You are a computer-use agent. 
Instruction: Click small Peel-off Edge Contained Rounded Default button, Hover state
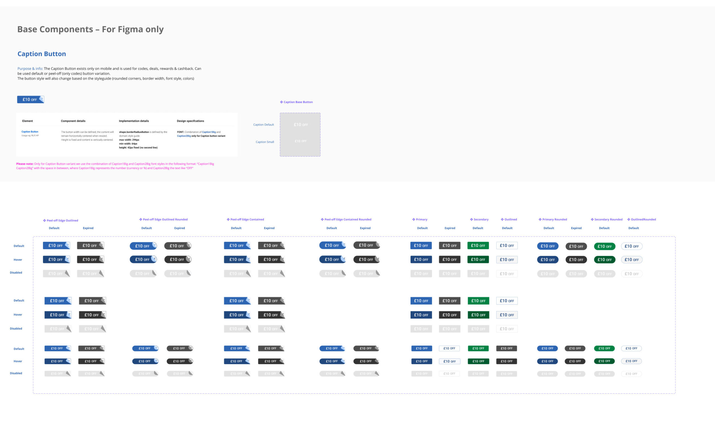(332, 361)
